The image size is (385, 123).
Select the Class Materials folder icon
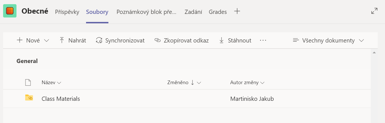point(29,98)
